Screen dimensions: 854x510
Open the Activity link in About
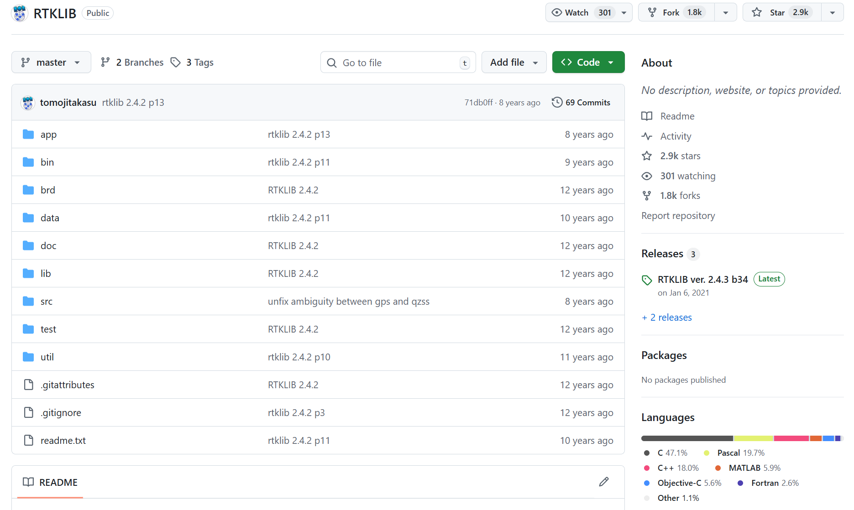[x=676, y=136]
